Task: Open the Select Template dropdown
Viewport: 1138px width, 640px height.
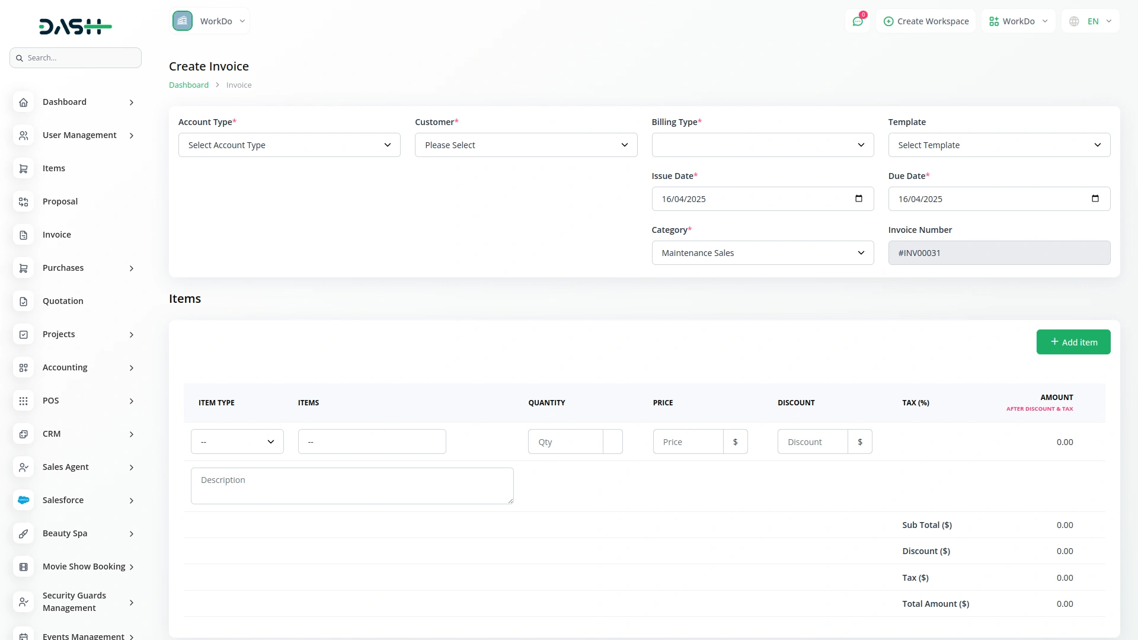Action: (999, 145)
